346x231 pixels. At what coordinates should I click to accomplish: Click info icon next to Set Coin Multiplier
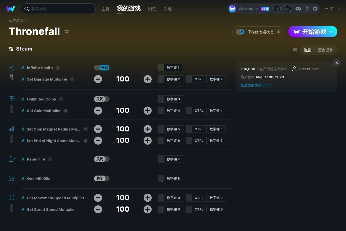click(x=66, y=111)
